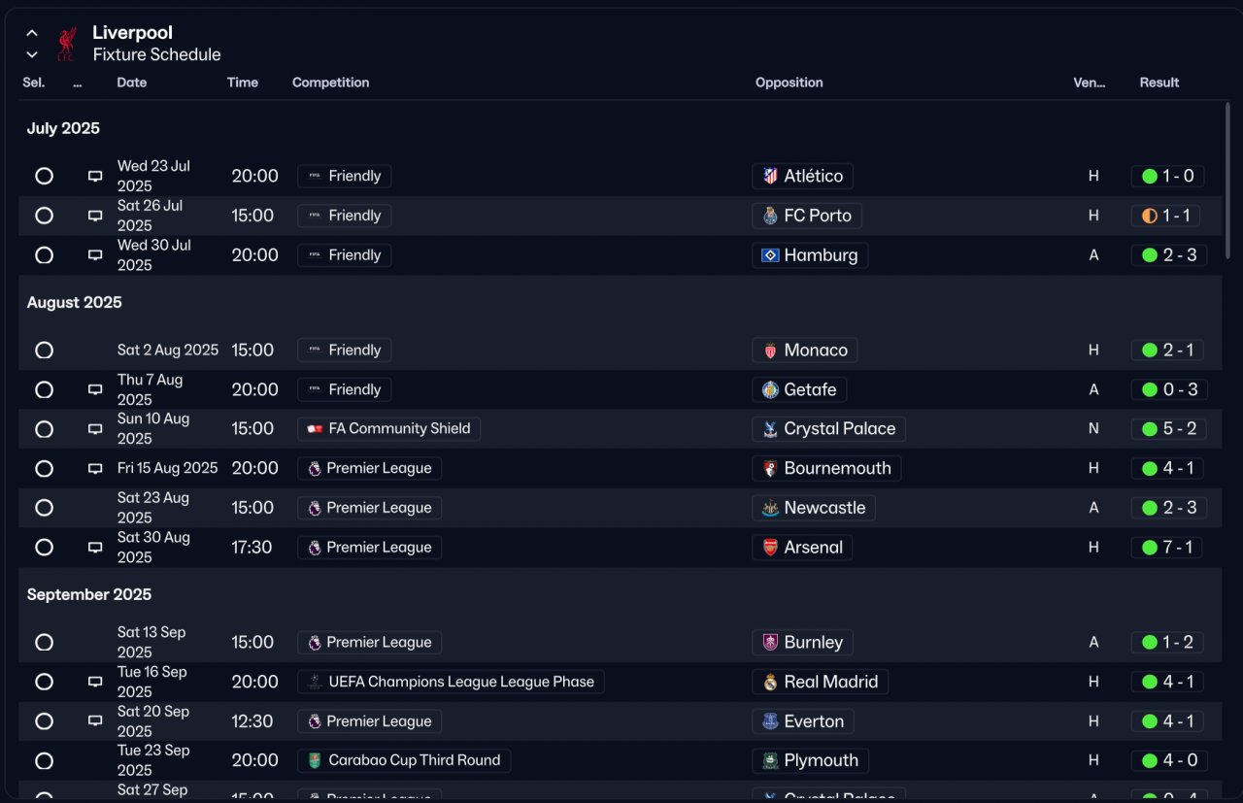
Task: Click the Premier League logo in Bournemouth fixture
Action: pyautogui.click(x=314, y=469)
